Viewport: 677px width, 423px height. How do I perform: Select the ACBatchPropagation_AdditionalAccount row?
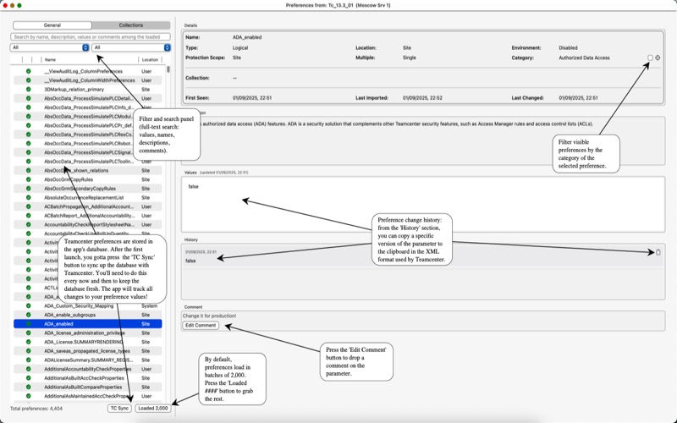click(88, 206)
